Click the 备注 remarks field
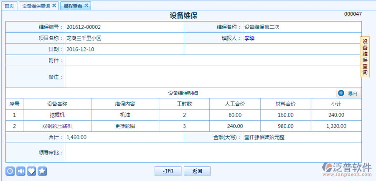 point(213,77)
